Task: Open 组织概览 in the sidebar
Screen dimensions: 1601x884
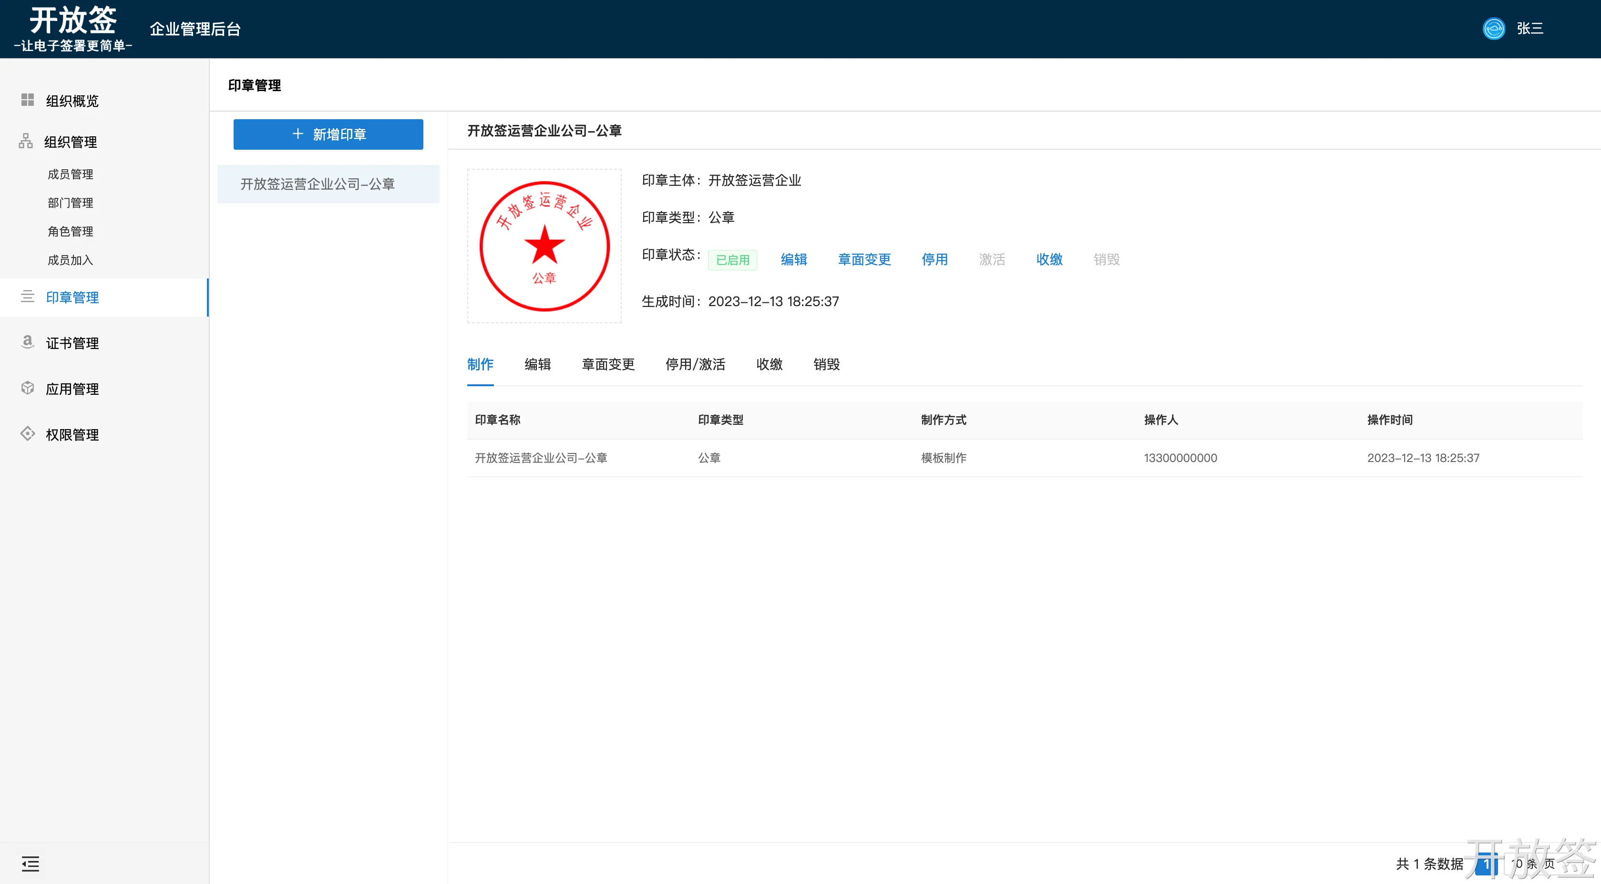Action: click(x=72, y=101)
